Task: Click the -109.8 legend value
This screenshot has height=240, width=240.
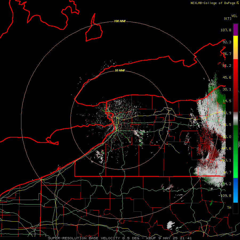Action: (x=225, y=196)
